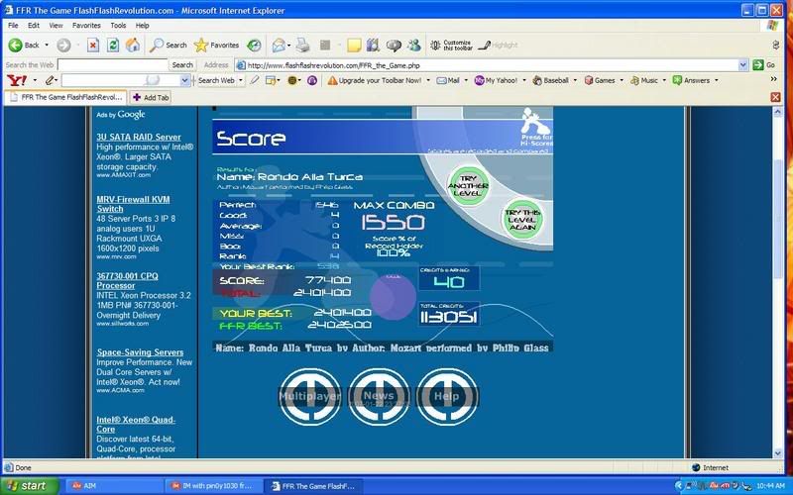
Task: Click in the Search the Web field
Action: tap(113, 64)
